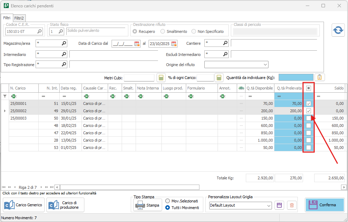The height and width of the screenshot is (222, 348).
Task: Click clear icon beside Quantità da individuare
Action: pyautogui.click(x=320, y=78)
